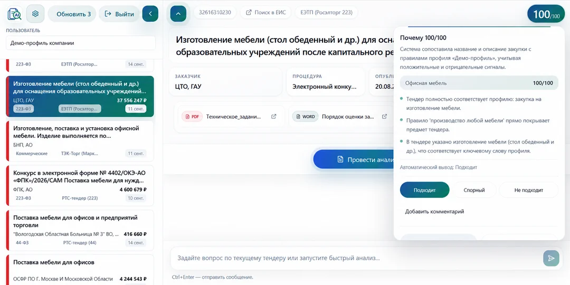Click the document icon in 'Провести анализ' button
The width and height of the screenshot is (570, 285).
(340, 159)
